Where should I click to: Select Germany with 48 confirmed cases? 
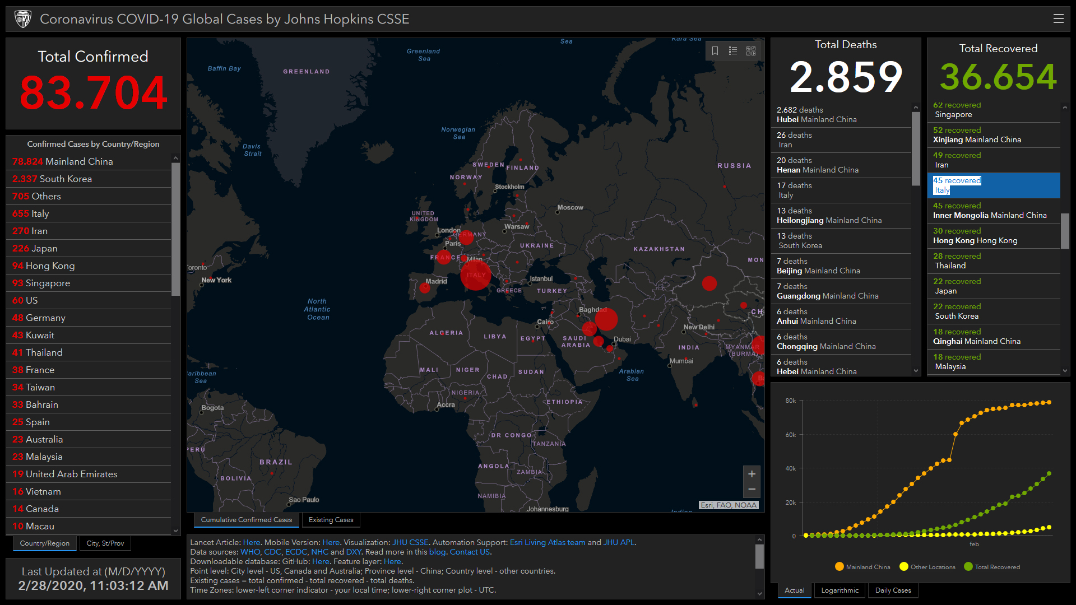tap(89, 318)
